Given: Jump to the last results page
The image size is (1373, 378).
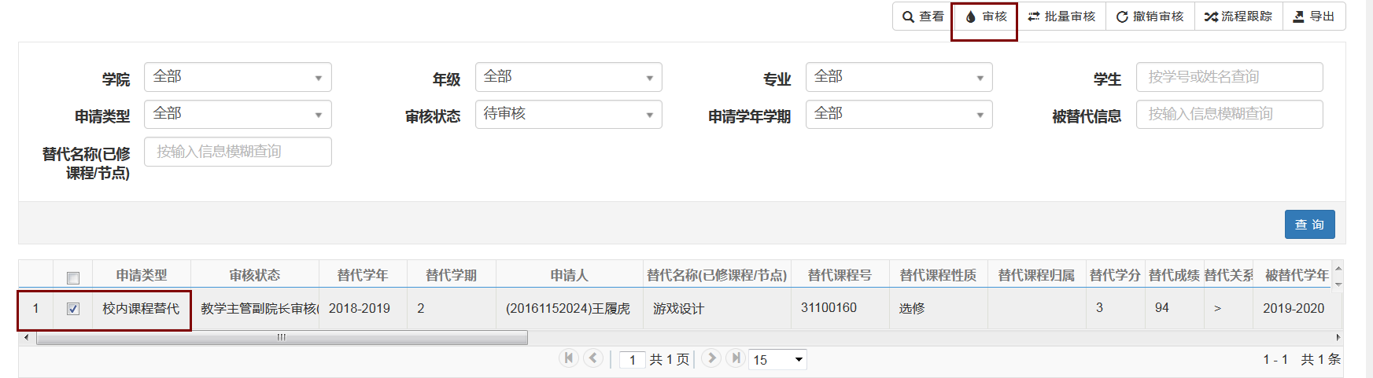Looking at the screenshot, I should pyautogui.click(x=736, y=358).
